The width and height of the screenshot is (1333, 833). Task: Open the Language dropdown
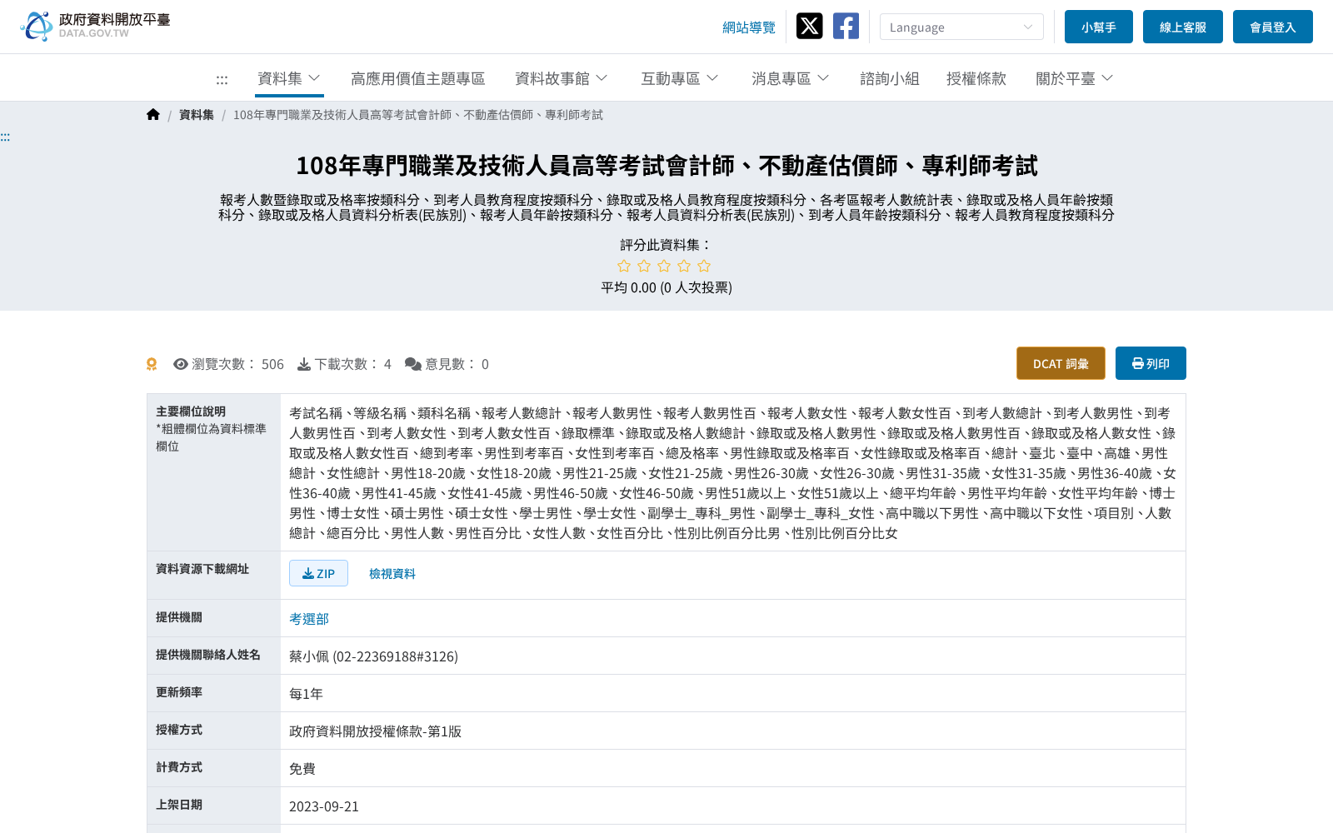[961, 27]
